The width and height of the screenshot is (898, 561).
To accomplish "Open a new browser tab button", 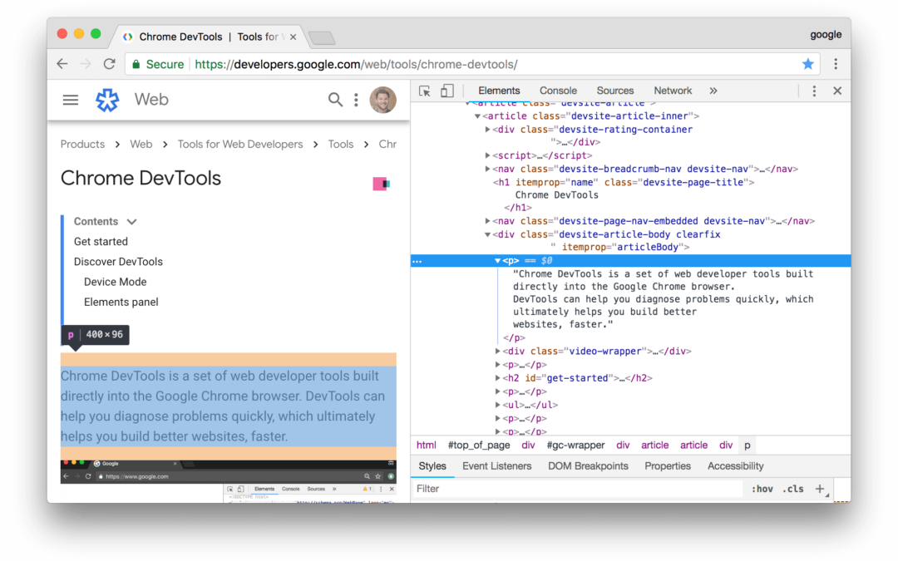I will 322,37.
